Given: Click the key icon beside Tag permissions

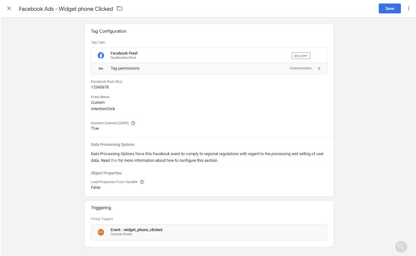Looking at the screenshot, I should pos(101,68).
